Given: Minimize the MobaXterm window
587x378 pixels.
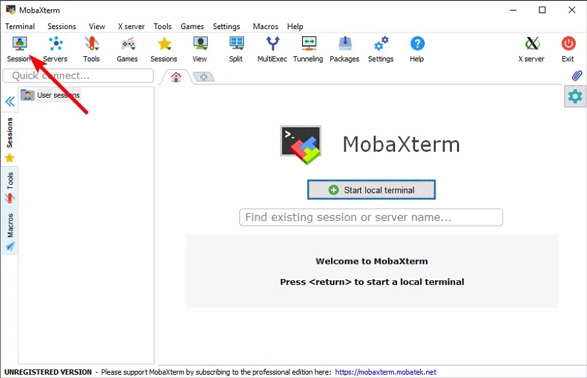Looking at the screenshot, I should coord(513,10).
